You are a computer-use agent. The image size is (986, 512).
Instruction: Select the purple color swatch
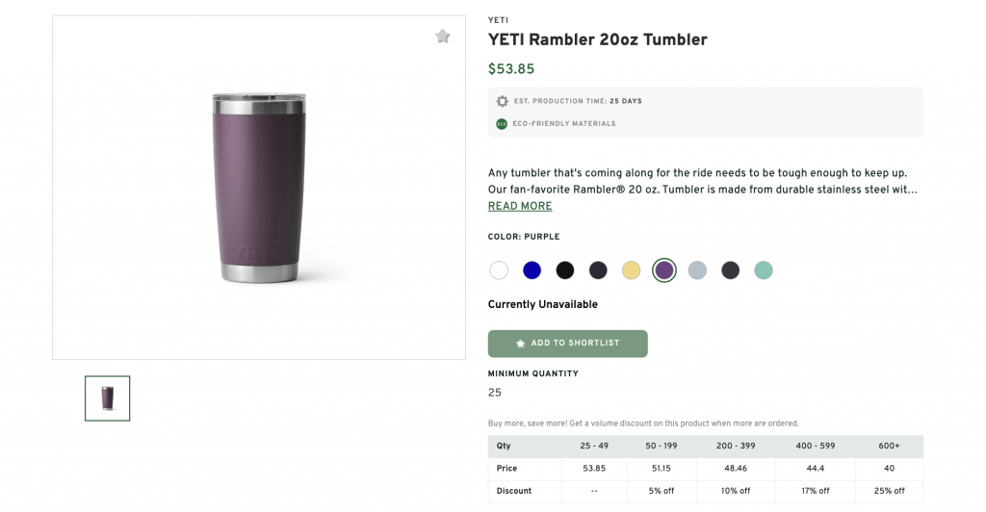tap(664, 270)
